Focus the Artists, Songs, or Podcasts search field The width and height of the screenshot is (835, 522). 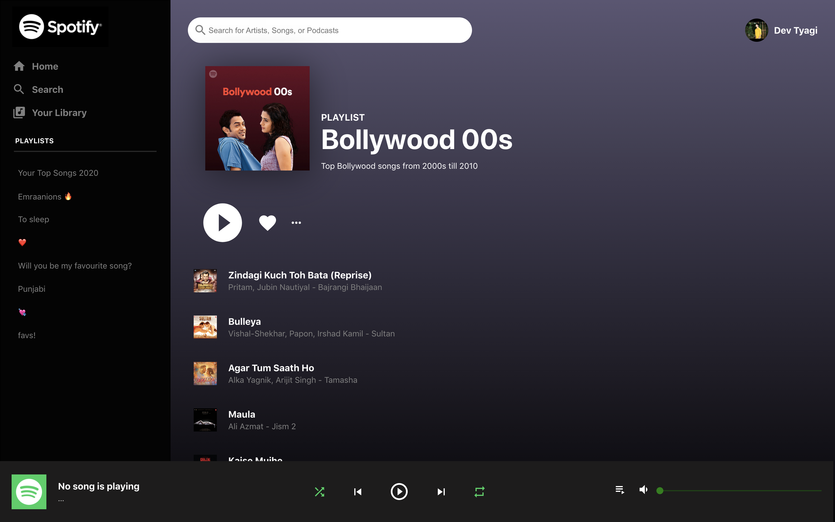(330, 30)
